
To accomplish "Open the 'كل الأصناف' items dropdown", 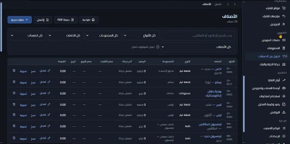I will [198, 47].
